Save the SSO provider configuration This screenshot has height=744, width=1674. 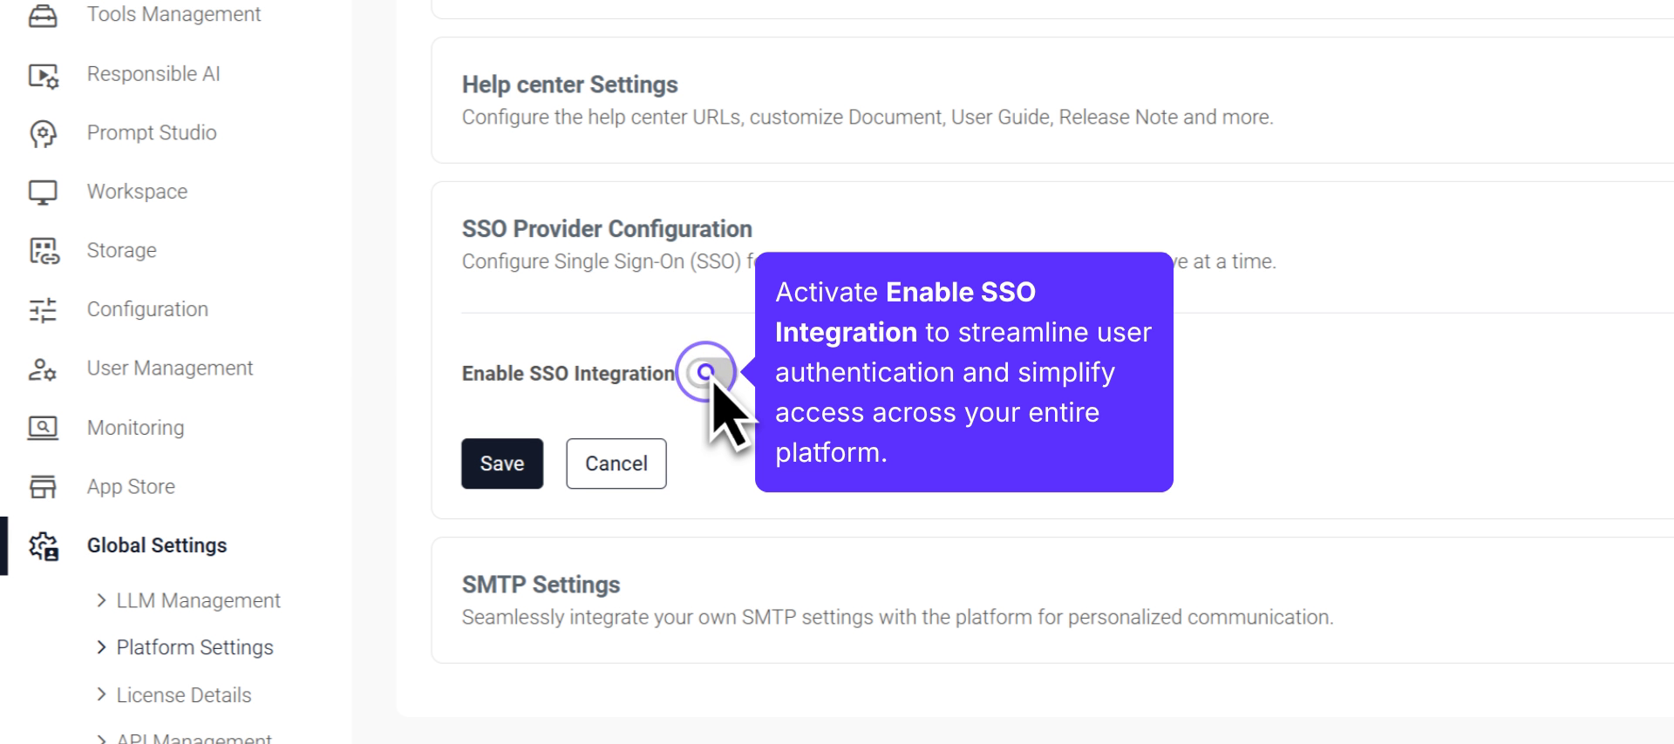tap(502, 463)
